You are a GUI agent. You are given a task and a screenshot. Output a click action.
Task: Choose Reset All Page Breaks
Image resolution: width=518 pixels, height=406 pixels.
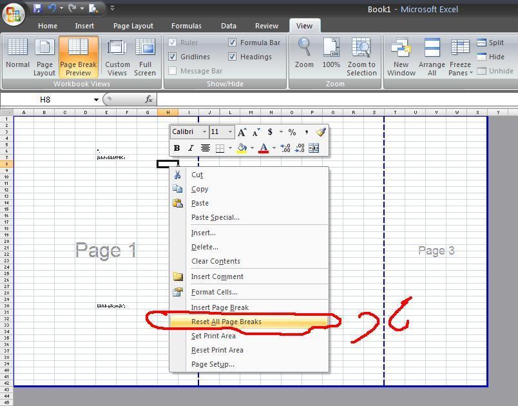(x=226, y=322)
